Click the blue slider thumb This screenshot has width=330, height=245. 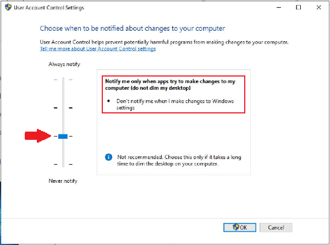coord(63,136)
